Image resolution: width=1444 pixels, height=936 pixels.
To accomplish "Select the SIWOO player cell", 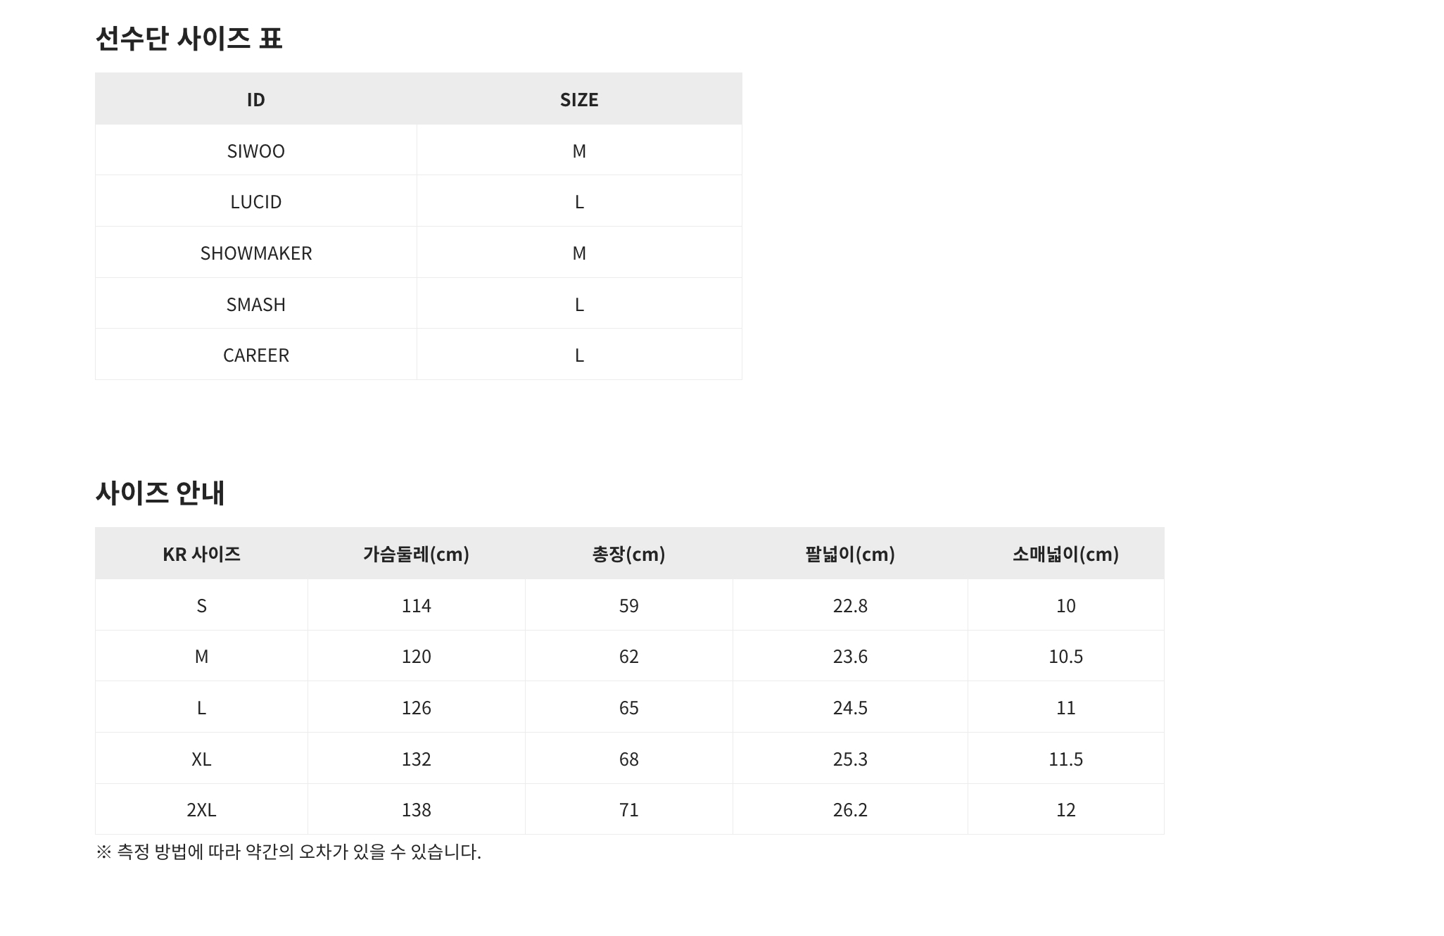I will 255,151.
